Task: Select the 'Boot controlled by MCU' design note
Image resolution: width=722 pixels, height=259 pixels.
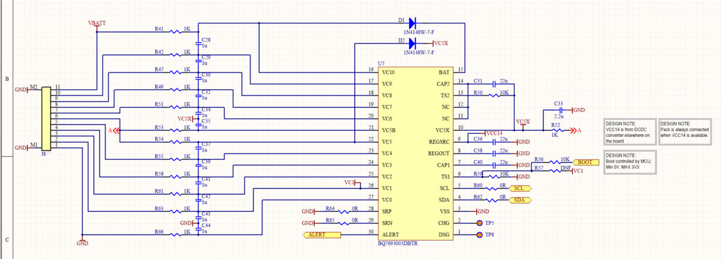Action: click(630, 162)
